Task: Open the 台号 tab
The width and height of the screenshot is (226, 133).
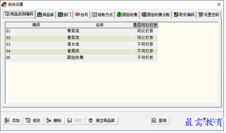Action: (81, 15)
